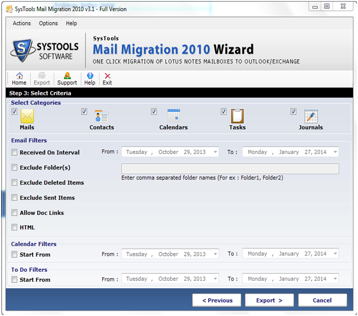The height and width of the screenshot is (316, 358).
Task: Maximize the Mail Migration window
Action: click(327, 6)
